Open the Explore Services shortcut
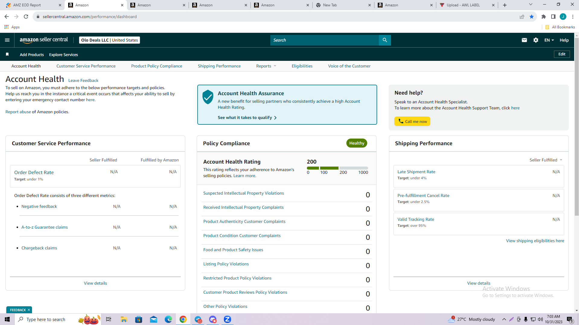The image size is (579, 325). pyautogui.click(x=63, y=55)
